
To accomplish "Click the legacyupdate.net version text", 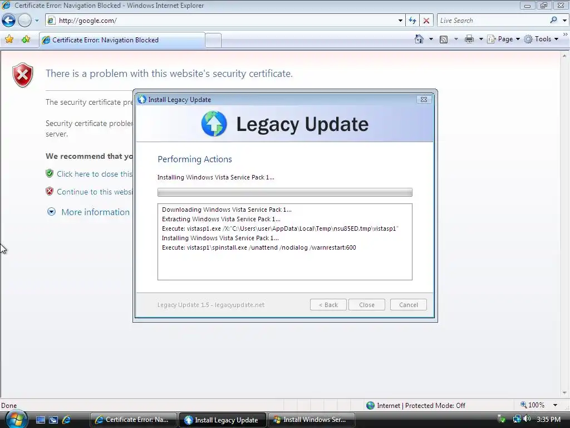I will click(211, 305).
